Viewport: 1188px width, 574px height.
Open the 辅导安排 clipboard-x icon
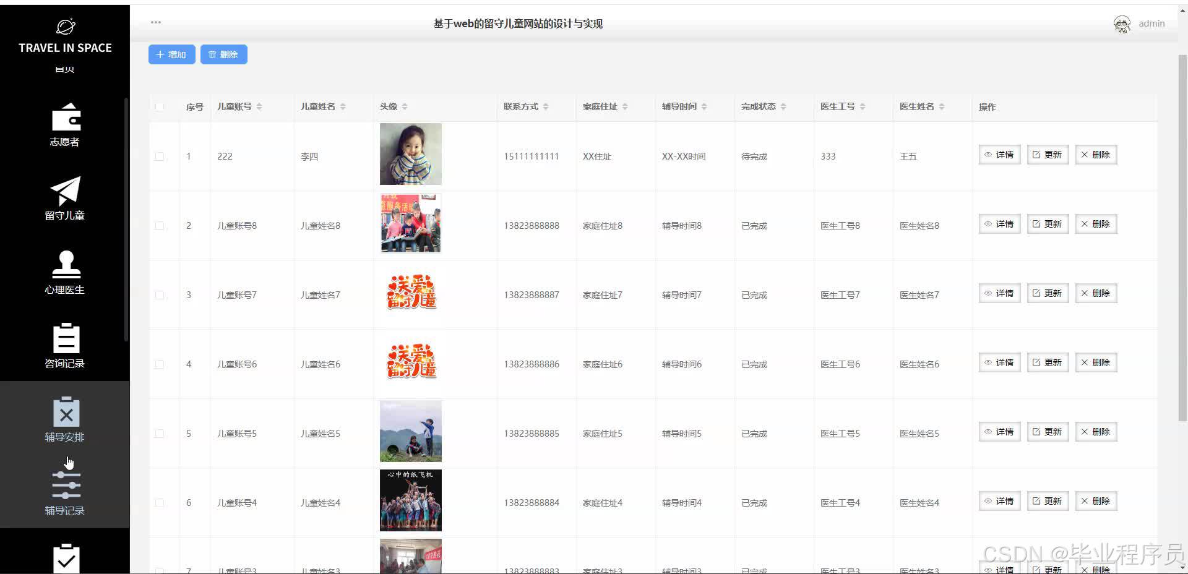coord(66,412)
